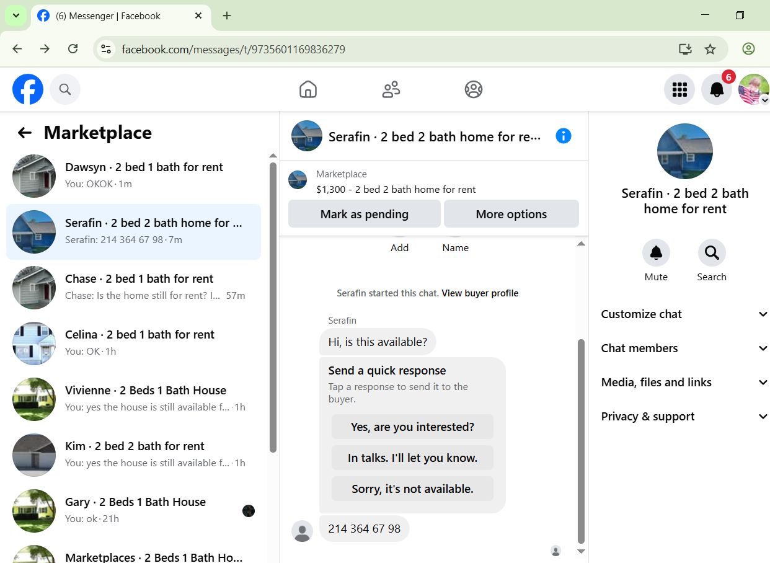Click the 'Serafin · 2 bed 2 bath home' header title

pyautogui.click(x=435, y=136)
